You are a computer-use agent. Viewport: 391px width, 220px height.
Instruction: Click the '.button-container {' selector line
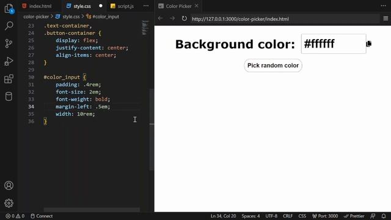(x=73, y=33)
